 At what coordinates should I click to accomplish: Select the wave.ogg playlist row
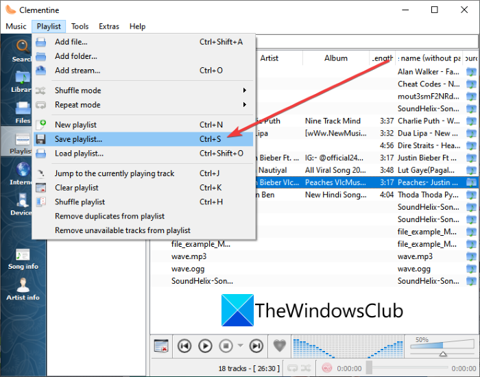click(x=314, y=269)
